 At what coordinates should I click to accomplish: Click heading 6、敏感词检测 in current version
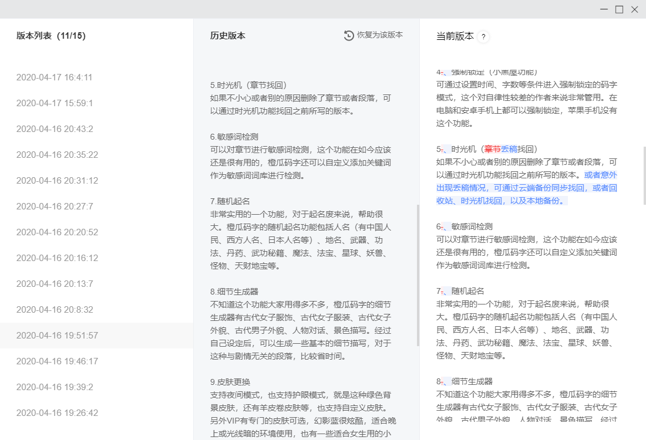pos(465,226)
